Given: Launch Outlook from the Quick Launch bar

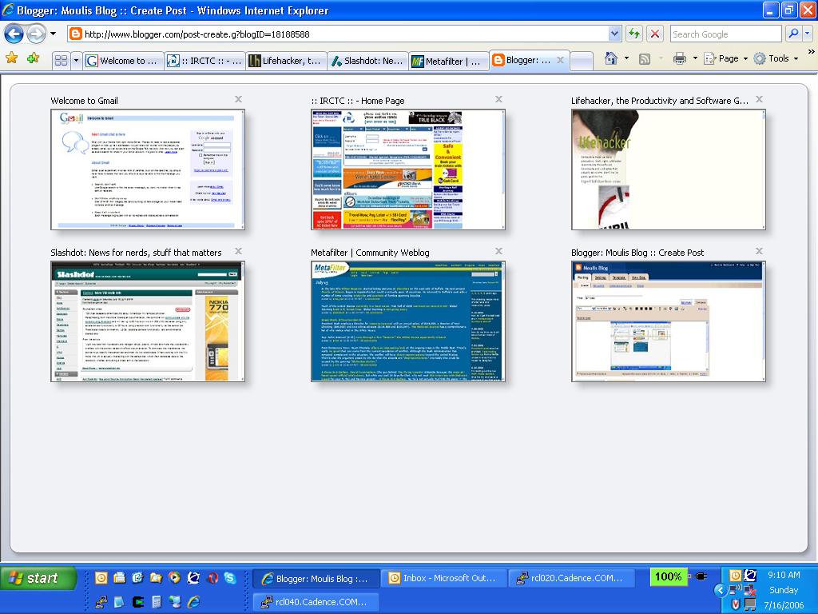Looking at the screenshot, I should 101,577.
